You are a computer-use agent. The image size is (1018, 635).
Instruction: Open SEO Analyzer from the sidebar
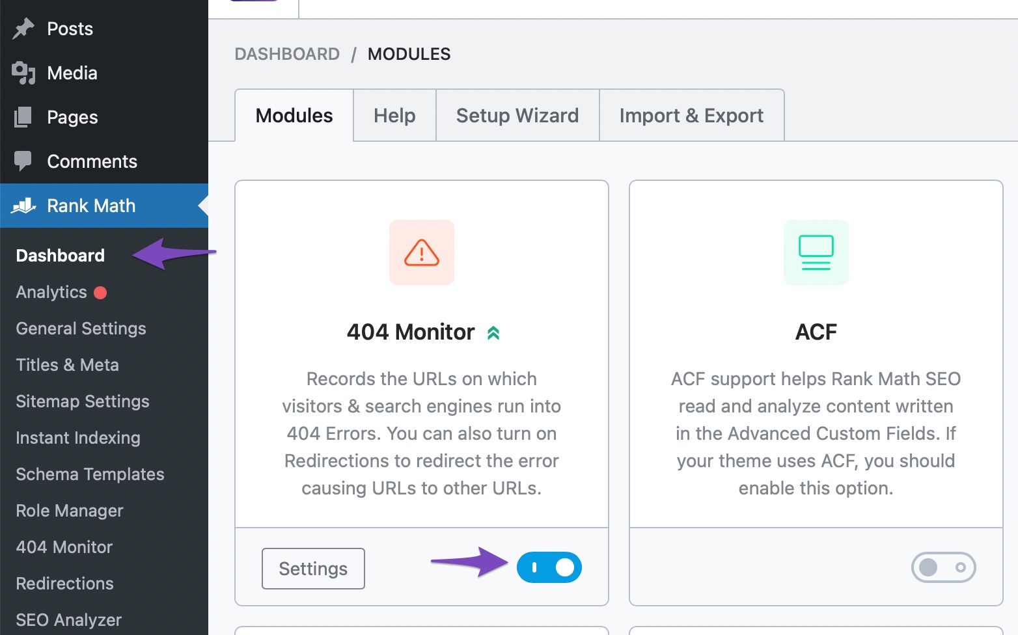68,619
